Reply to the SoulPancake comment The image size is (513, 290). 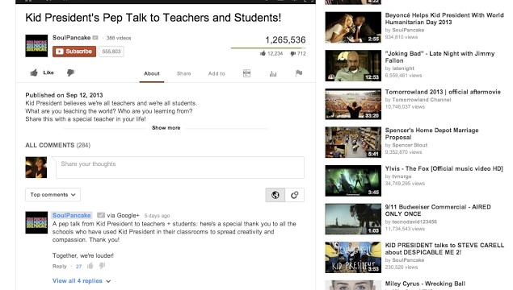[60, 266]
